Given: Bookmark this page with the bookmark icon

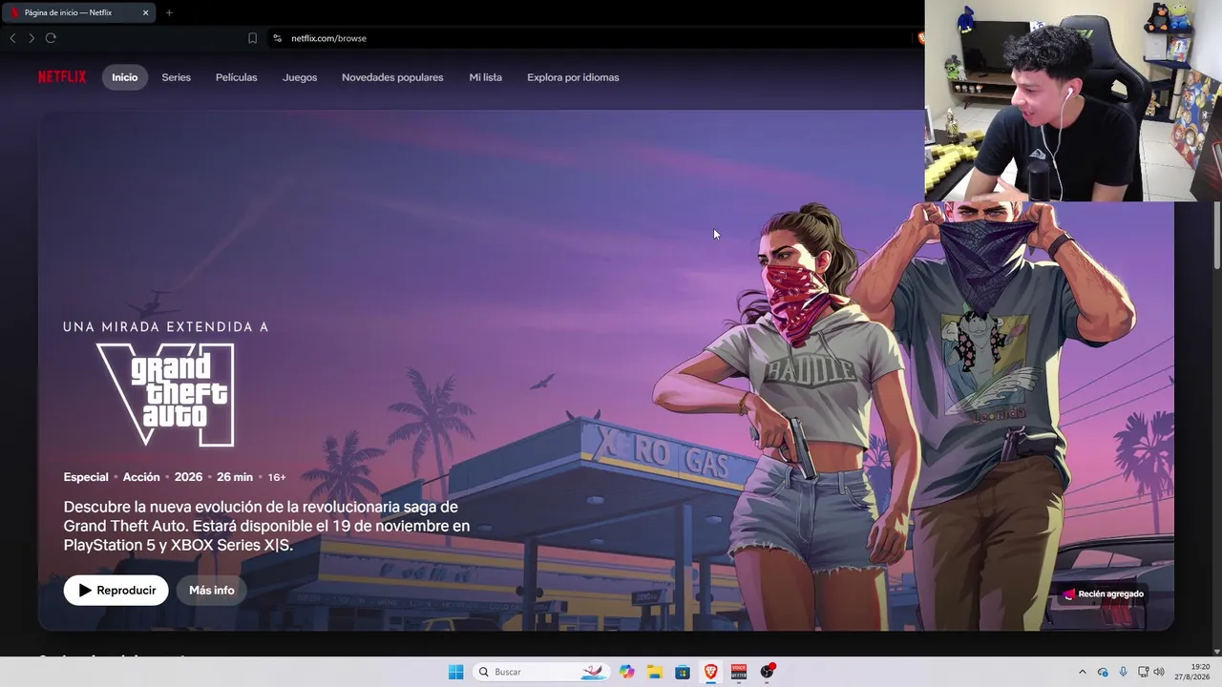Looking at the screenshot, I should tap(252, 38).
